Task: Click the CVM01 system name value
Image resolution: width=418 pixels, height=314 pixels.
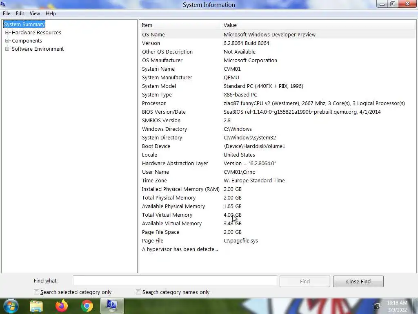Action: tap(232, 69)
